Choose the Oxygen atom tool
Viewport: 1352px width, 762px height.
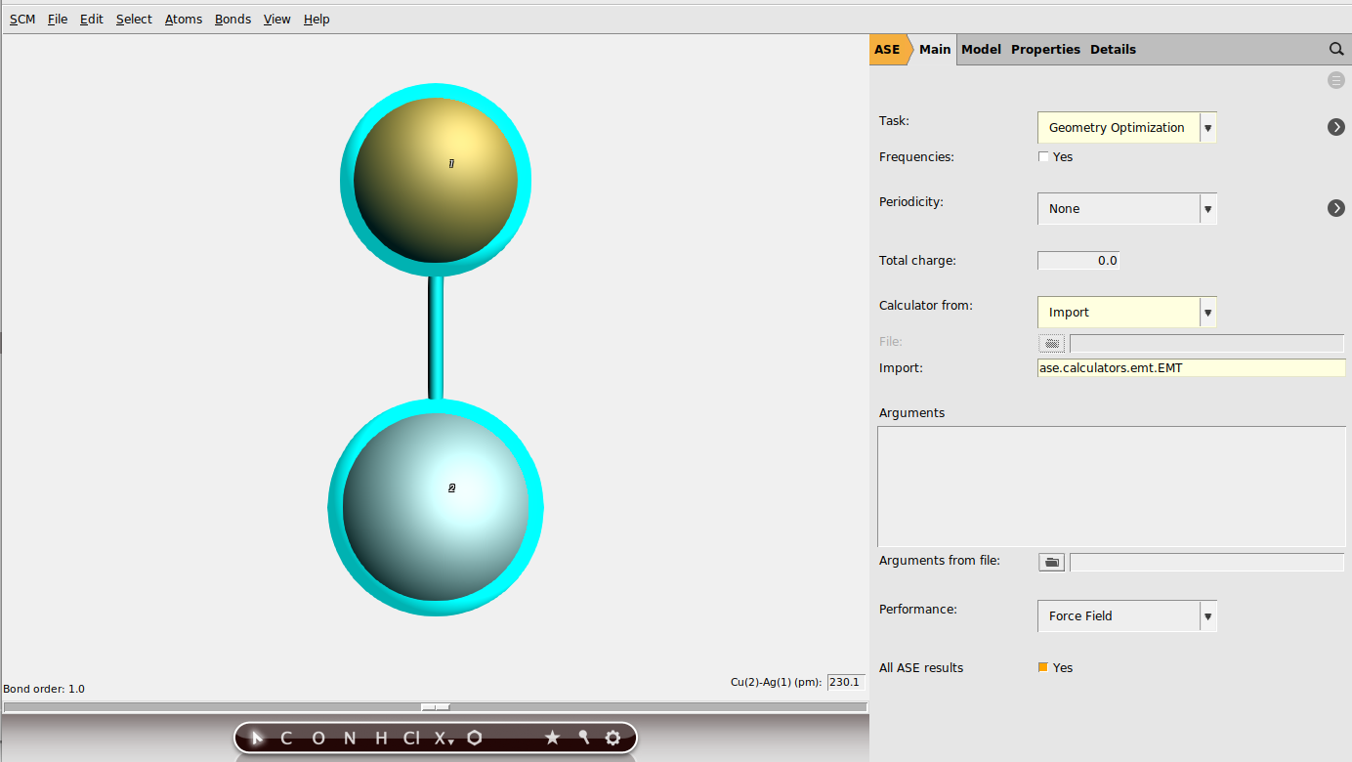(x=318, y=739)
